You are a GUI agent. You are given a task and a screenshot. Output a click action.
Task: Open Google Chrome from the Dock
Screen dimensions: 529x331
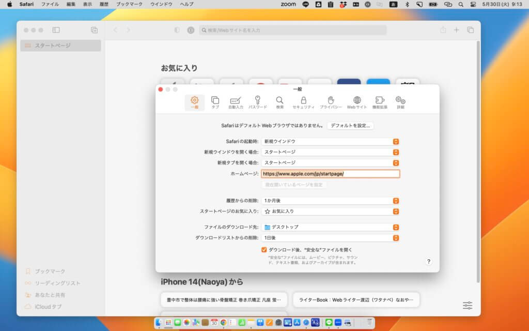point(223,323)
